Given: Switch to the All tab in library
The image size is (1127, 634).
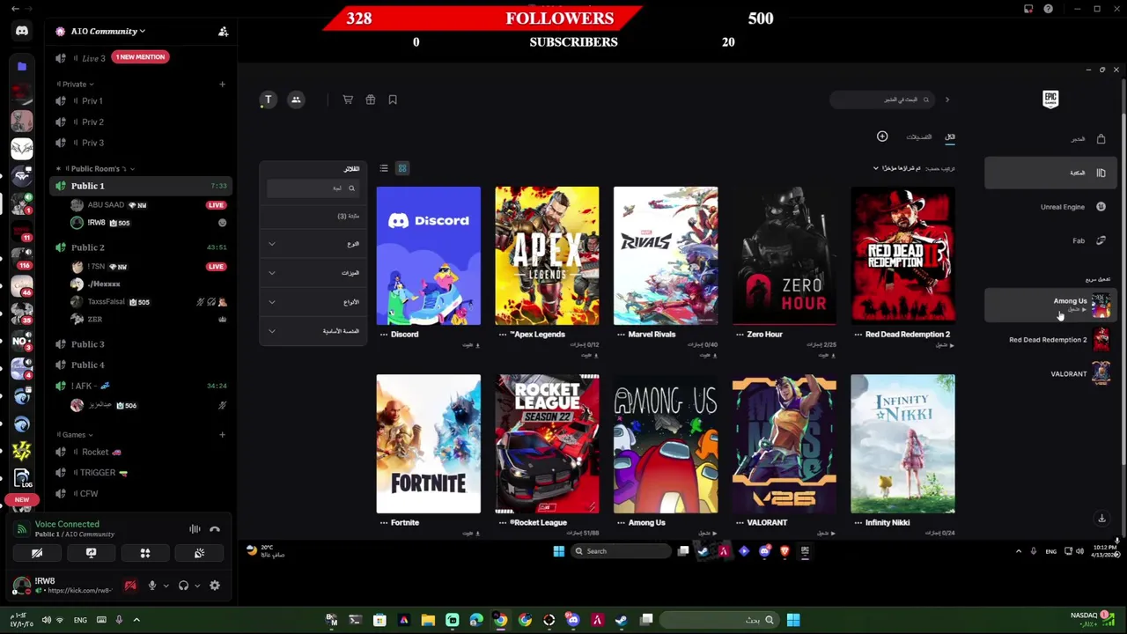Looking at the screenshot, I should click(950, 137).
